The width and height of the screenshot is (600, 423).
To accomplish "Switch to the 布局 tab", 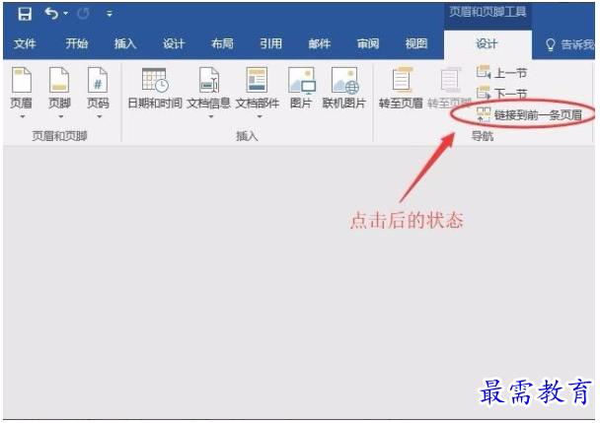I will (x=222, y=43).
